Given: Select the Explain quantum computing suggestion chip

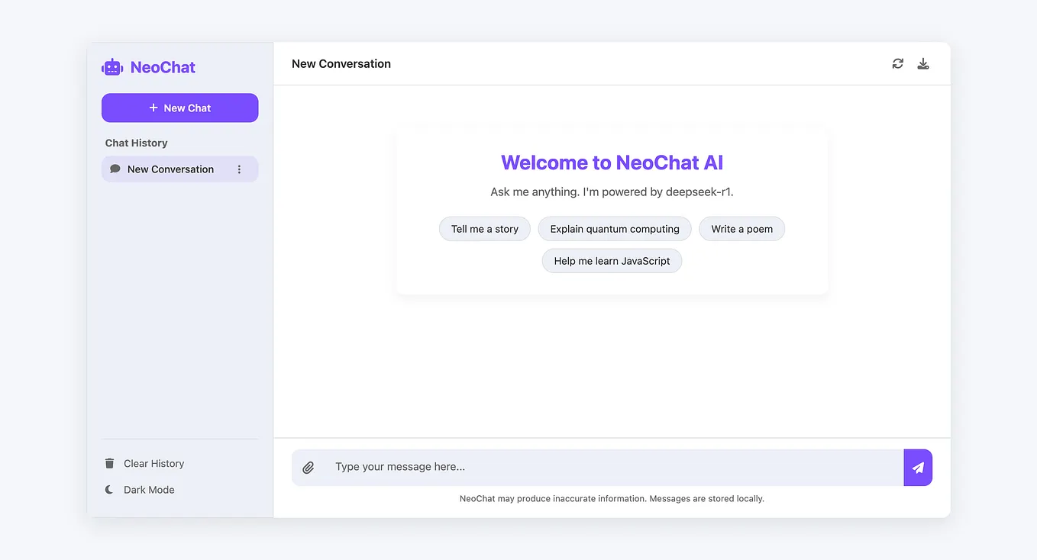Looking at the screenshot, I should (614, 228).
